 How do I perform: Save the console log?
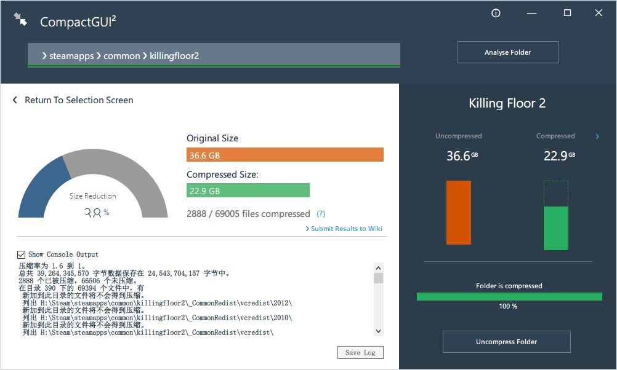tap(360, 352)
